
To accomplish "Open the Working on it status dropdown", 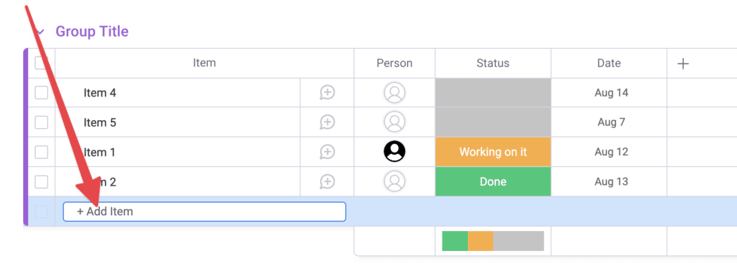I will 493,152.
